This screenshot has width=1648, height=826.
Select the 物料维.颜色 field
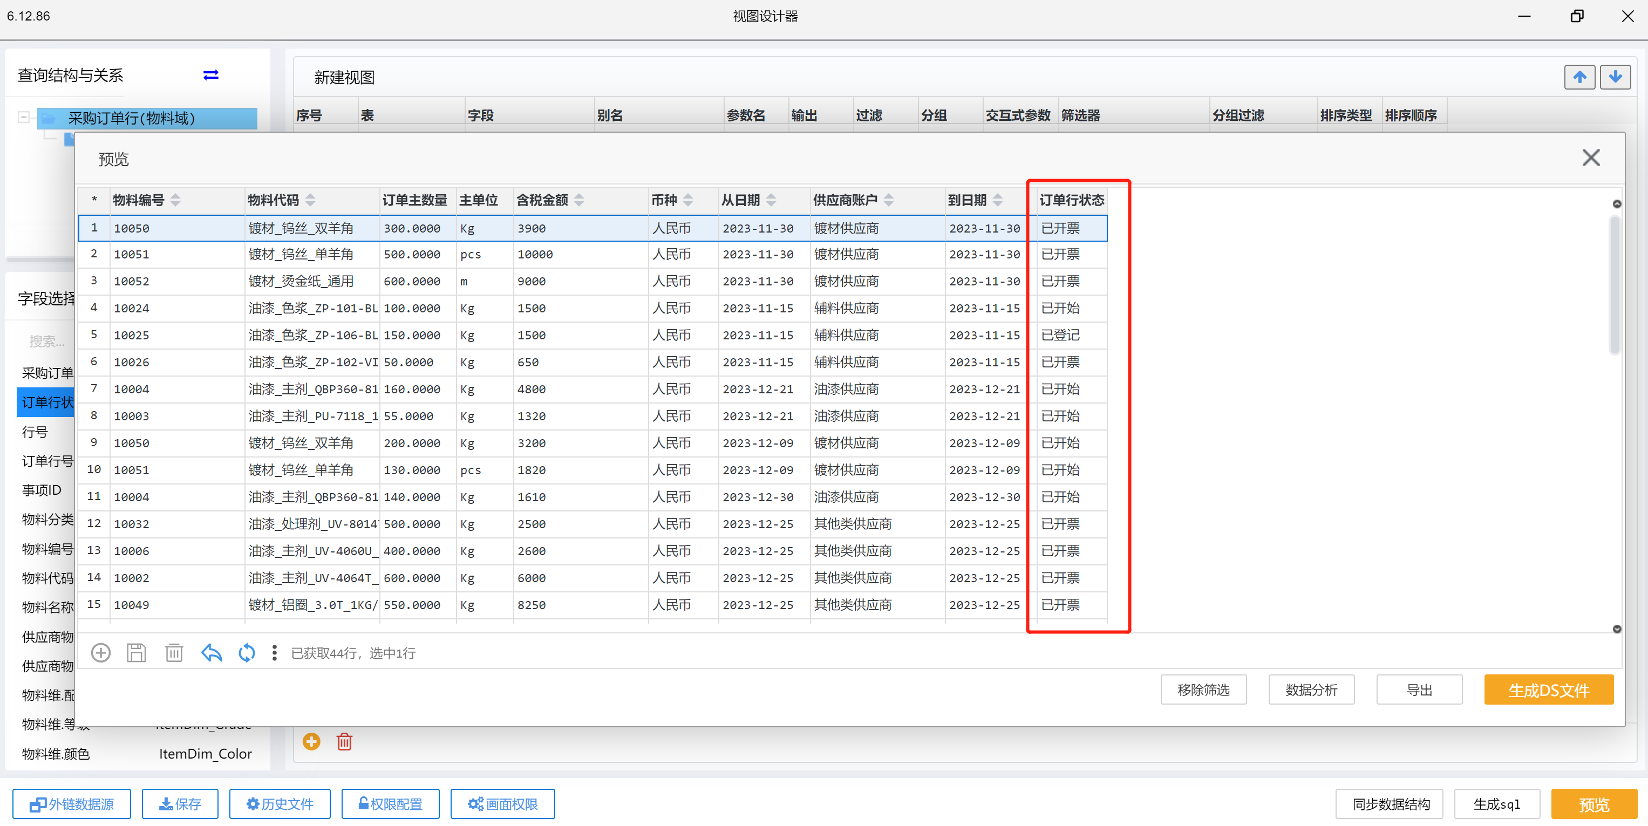pos(56,754)
